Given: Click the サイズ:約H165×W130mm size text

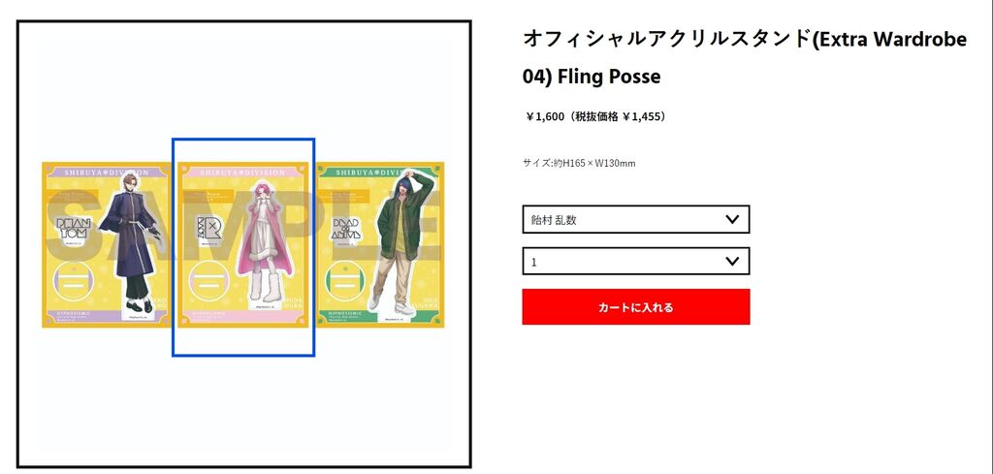Looking at the screenshot, I should point(579,163).
